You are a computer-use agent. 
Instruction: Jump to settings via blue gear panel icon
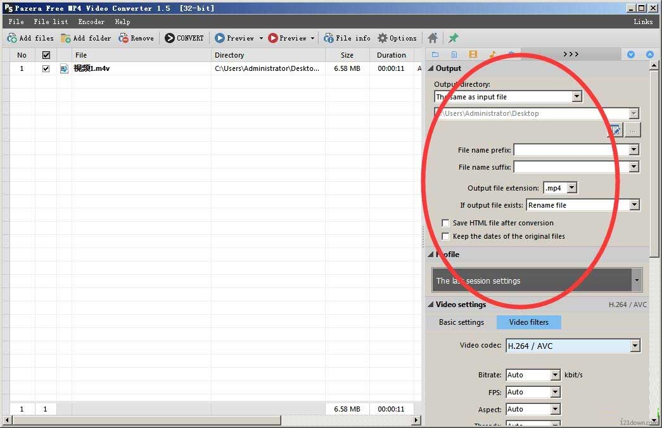pyautogui.click(x=511, y=54)
